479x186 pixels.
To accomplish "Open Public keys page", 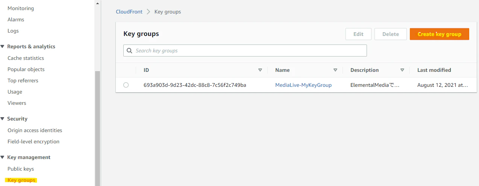I will [21, 169].
